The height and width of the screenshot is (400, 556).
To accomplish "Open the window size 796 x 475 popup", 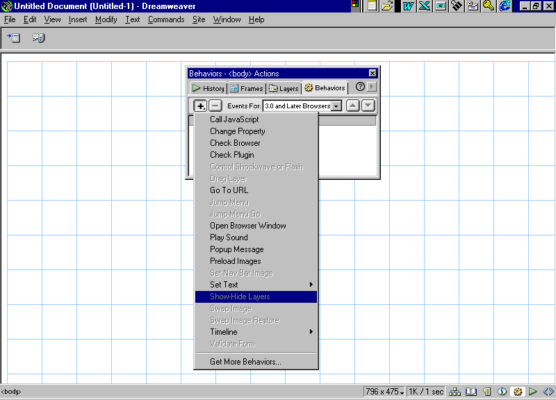I will click(384, 392).
